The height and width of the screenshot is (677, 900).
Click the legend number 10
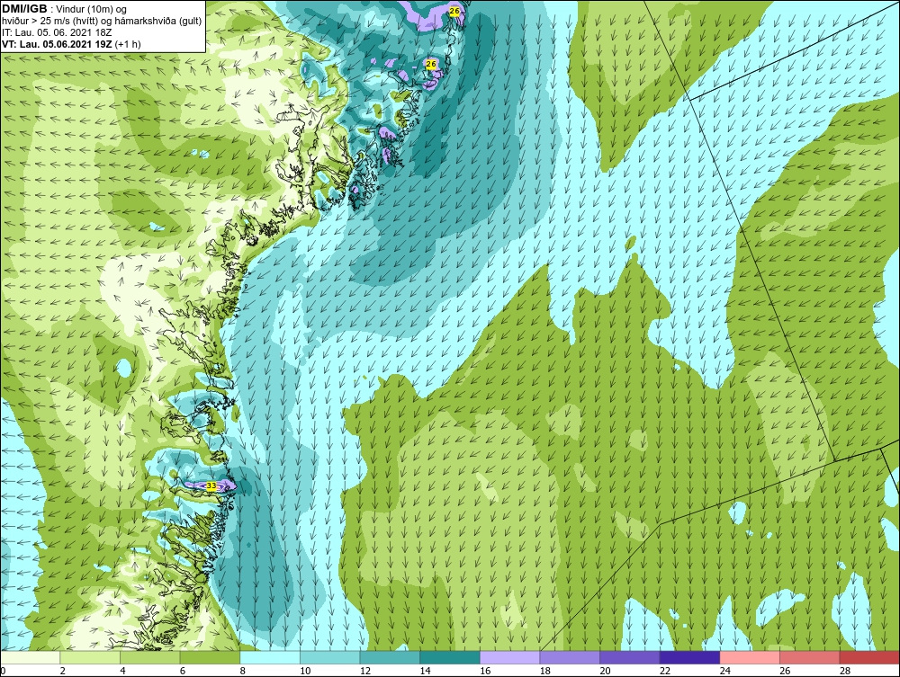click(305, 671)
